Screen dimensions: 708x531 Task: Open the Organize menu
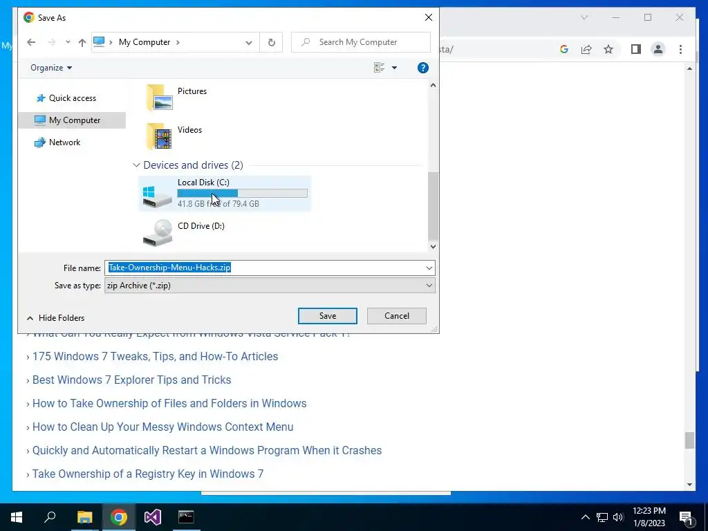[x=51, y=68]
